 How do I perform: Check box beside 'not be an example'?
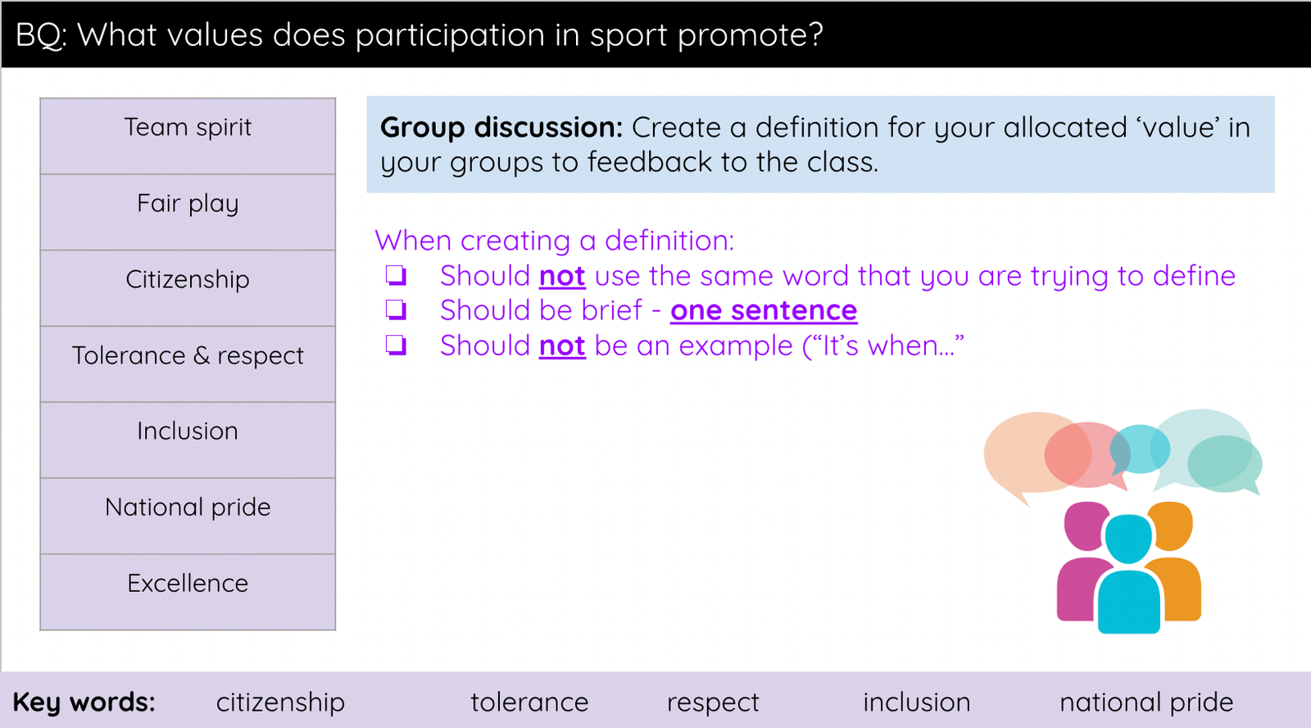point(397,345)
